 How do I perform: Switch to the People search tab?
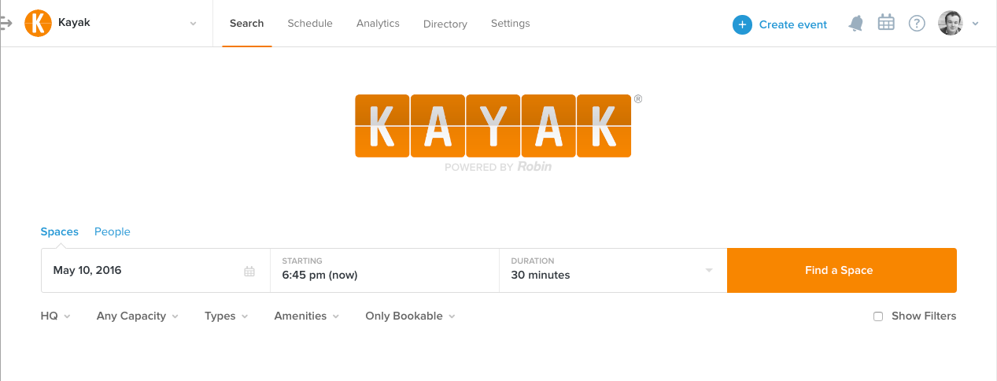(113, 231)
